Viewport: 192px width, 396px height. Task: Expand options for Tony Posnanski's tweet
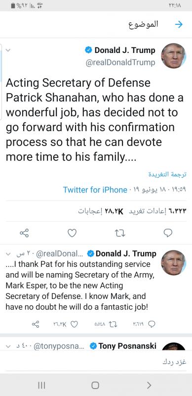click(x=8, y=346)
